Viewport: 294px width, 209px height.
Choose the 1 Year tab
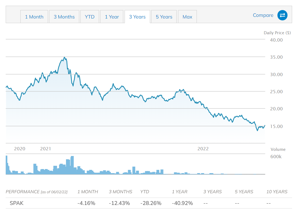click(112, 17)
